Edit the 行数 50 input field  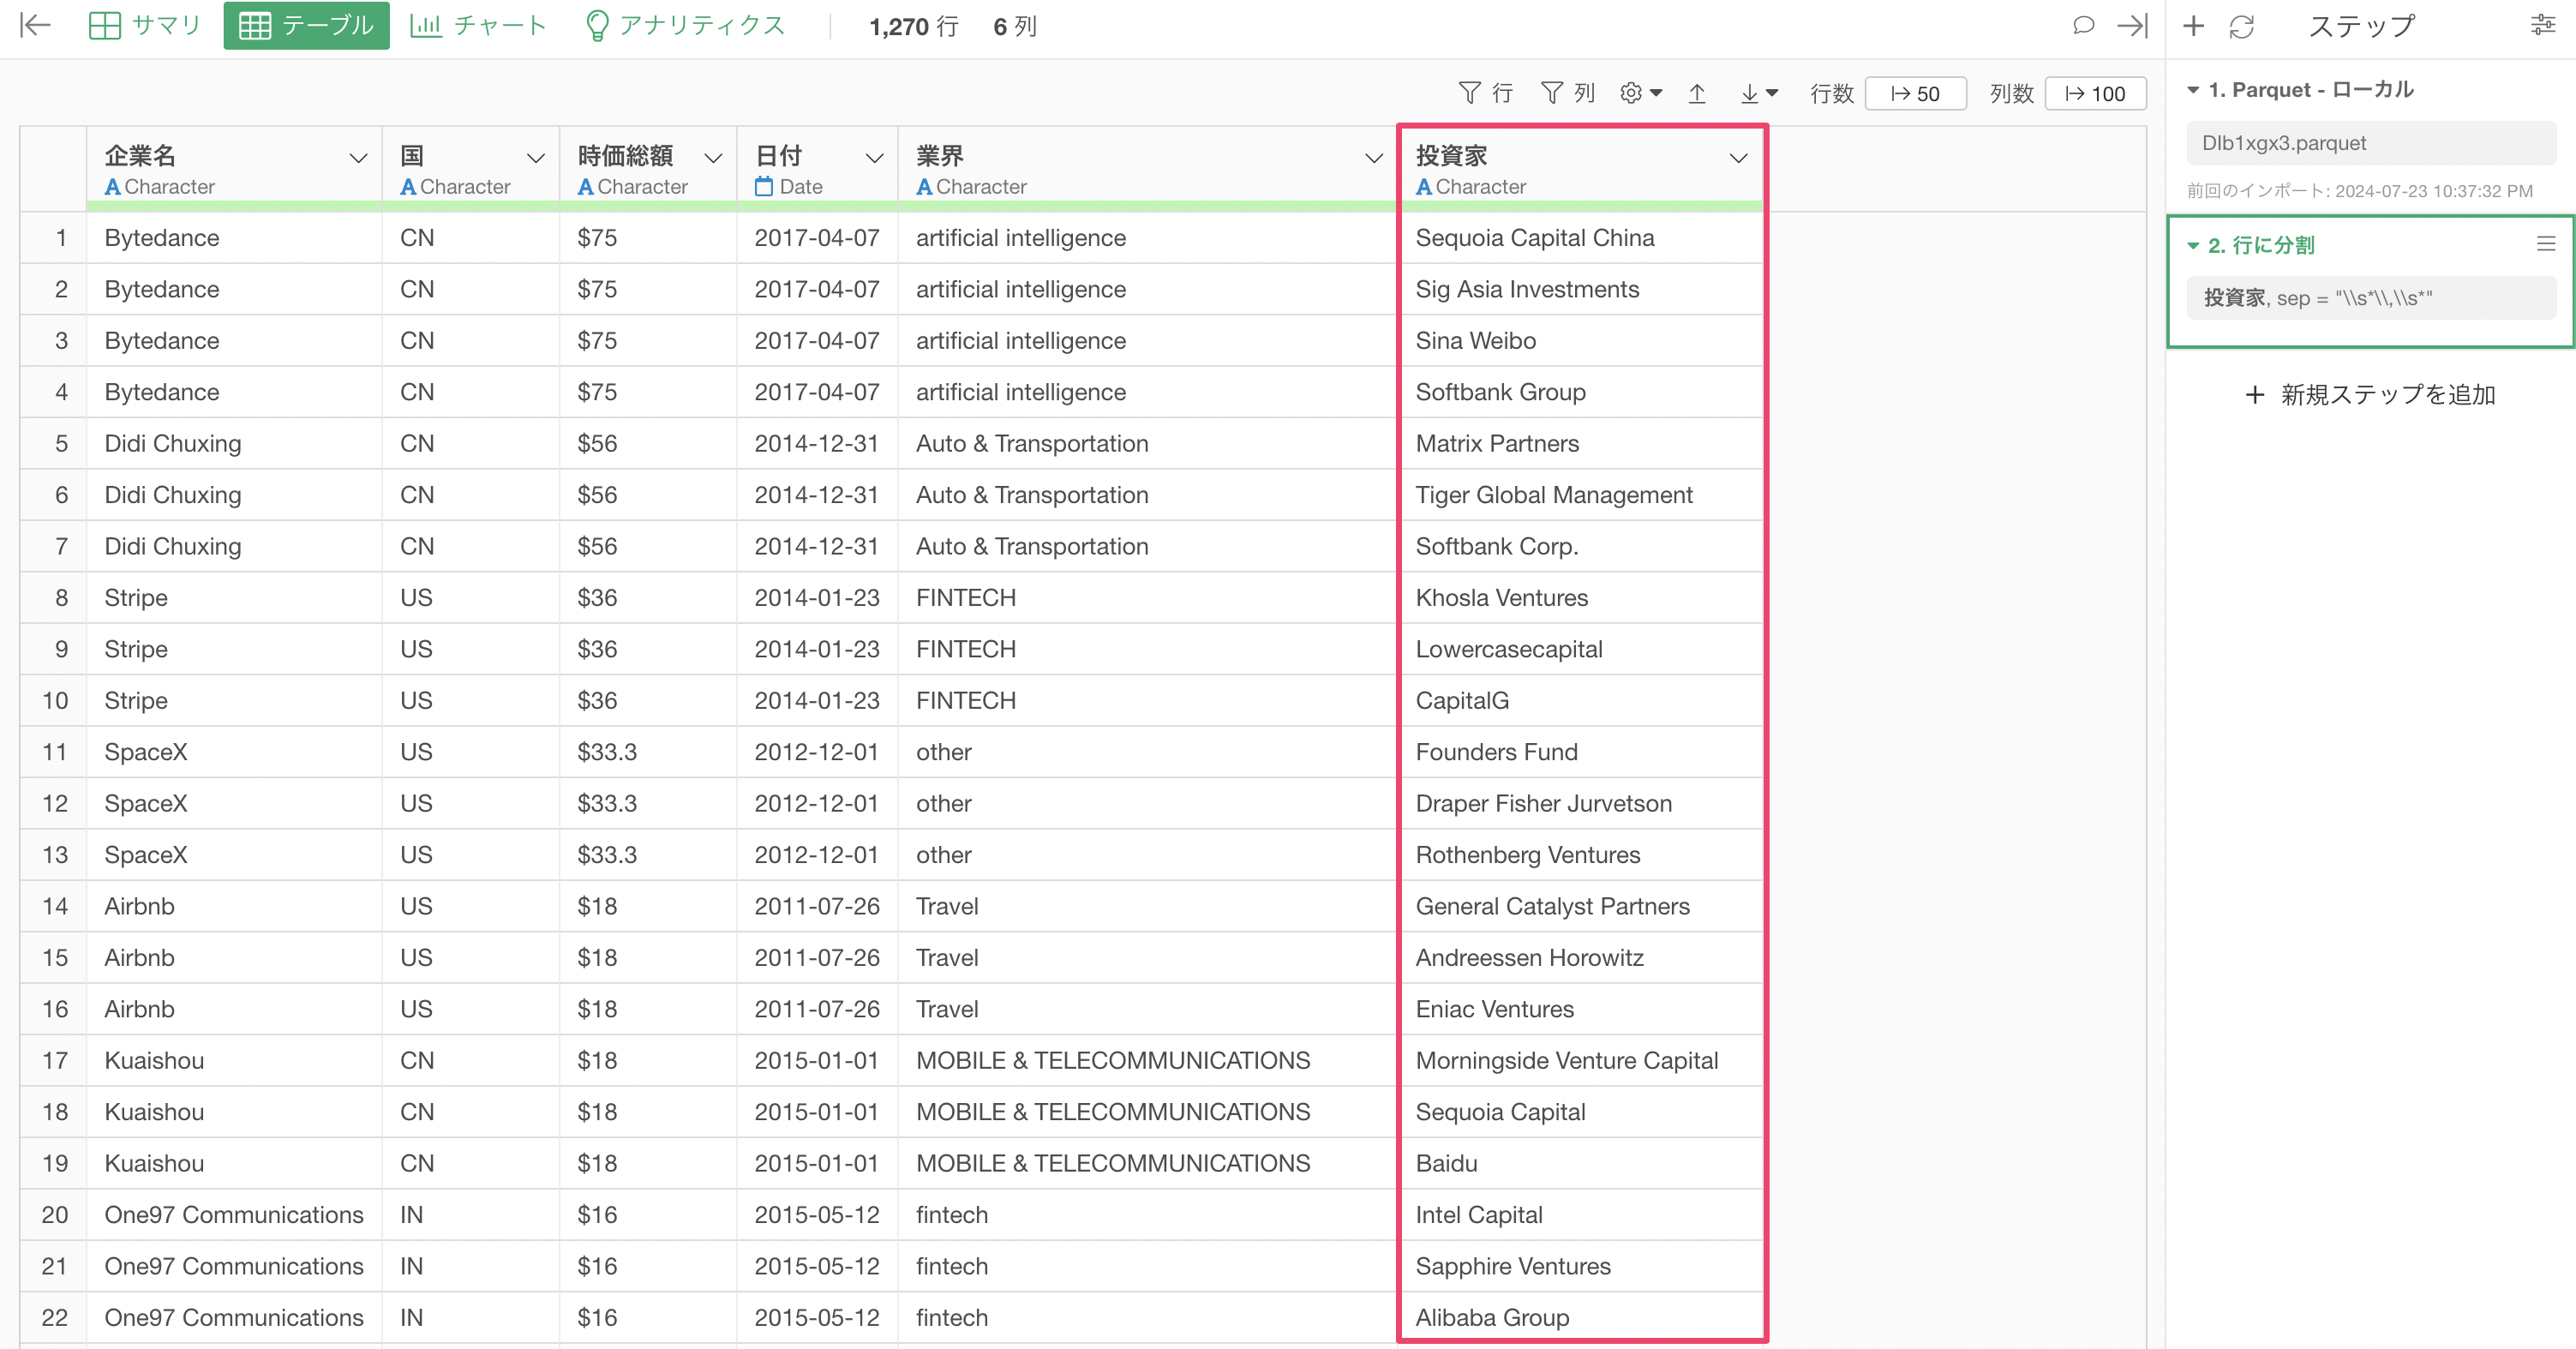[1915, 93]
